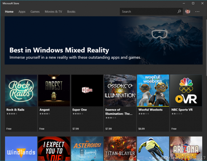
Task: Click the NBC Sports VR title text
Action: [182, 110]
